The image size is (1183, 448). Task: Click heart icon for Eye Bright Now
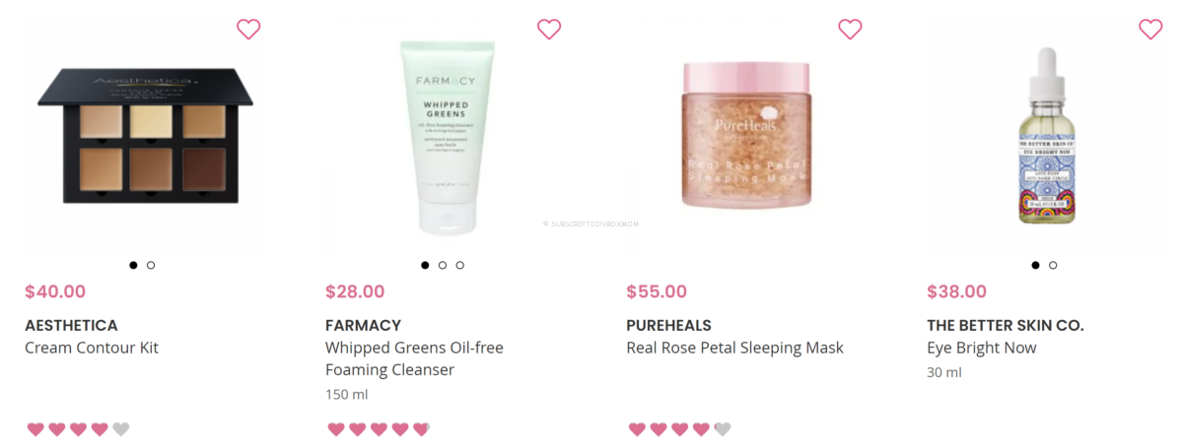click(x=1150, y=30)
